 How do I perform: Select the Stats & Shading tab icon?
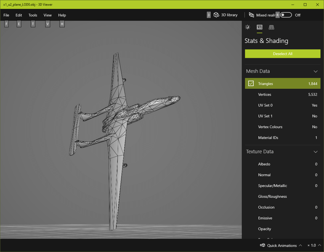(260, 27)
